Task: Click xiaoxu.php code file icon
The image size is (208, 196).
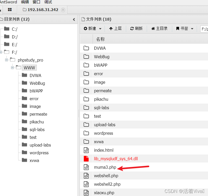Action: pos(86,193)
